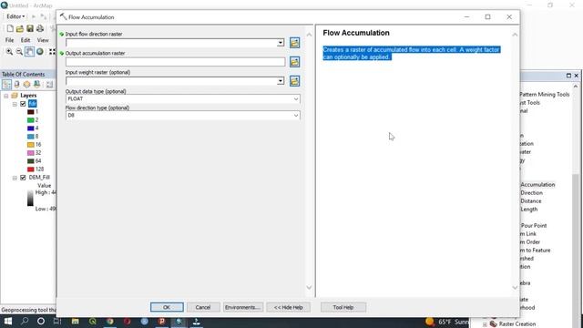The height and width of the screenshot is (328, 583).
Task: Open PowerPoint from the taskbar
Action: (162, 322)
